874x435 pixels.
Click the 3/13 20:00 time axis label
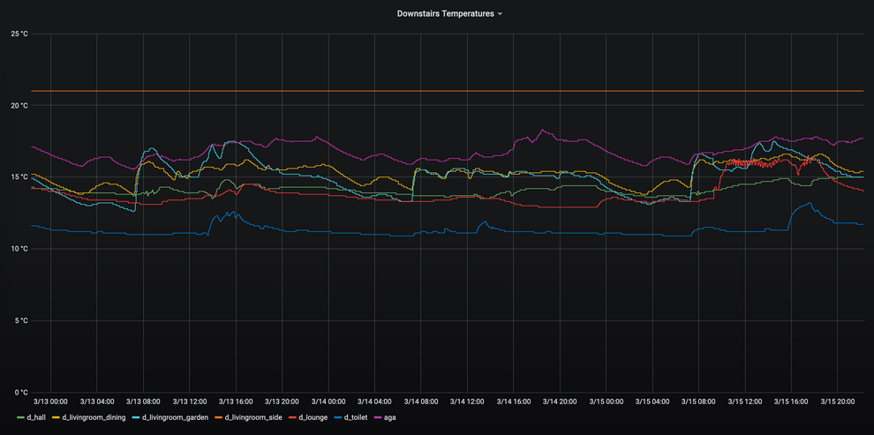click(283, 401)
